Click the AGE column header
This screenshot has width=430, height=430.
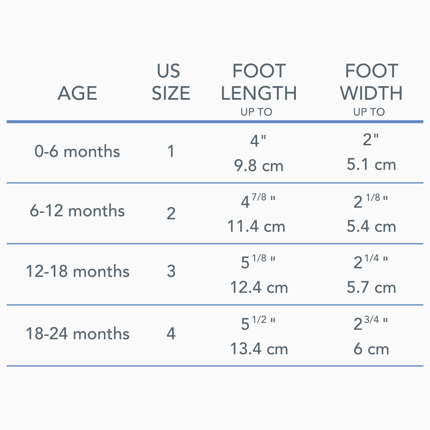click(x=77, y=93)
